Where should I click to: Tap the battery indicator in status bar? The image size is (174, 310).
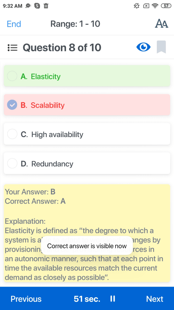tap(166, 6)
